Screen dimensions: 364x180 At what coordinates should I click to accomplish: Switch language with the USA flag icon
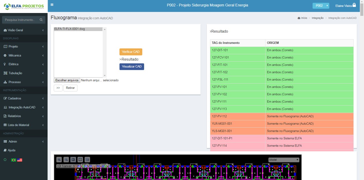pos(20,160)
